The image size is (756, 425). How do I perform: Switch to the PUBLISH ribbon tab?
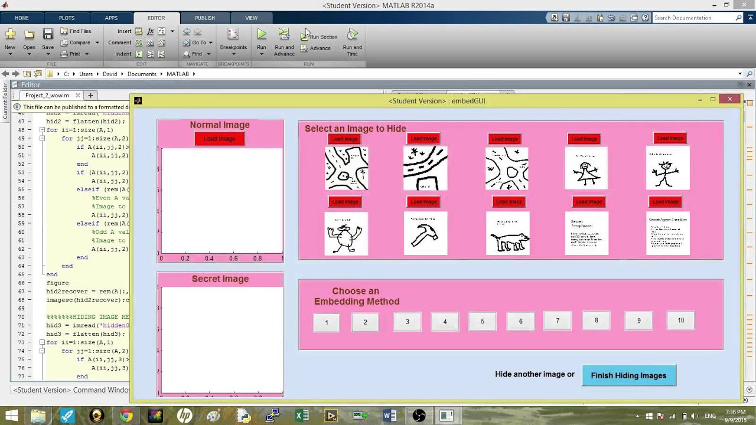click(x=204, y=18)
